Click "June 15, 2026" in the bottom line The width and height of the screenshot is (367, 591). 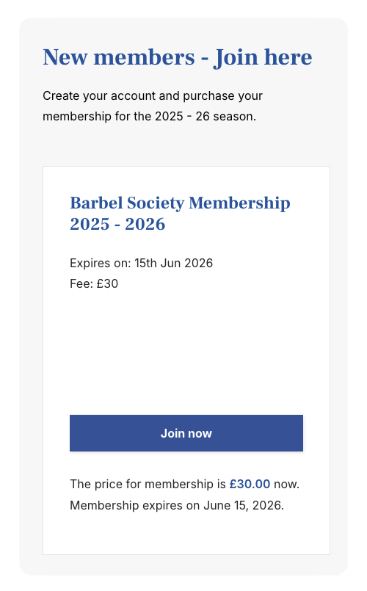coord(243,505)
